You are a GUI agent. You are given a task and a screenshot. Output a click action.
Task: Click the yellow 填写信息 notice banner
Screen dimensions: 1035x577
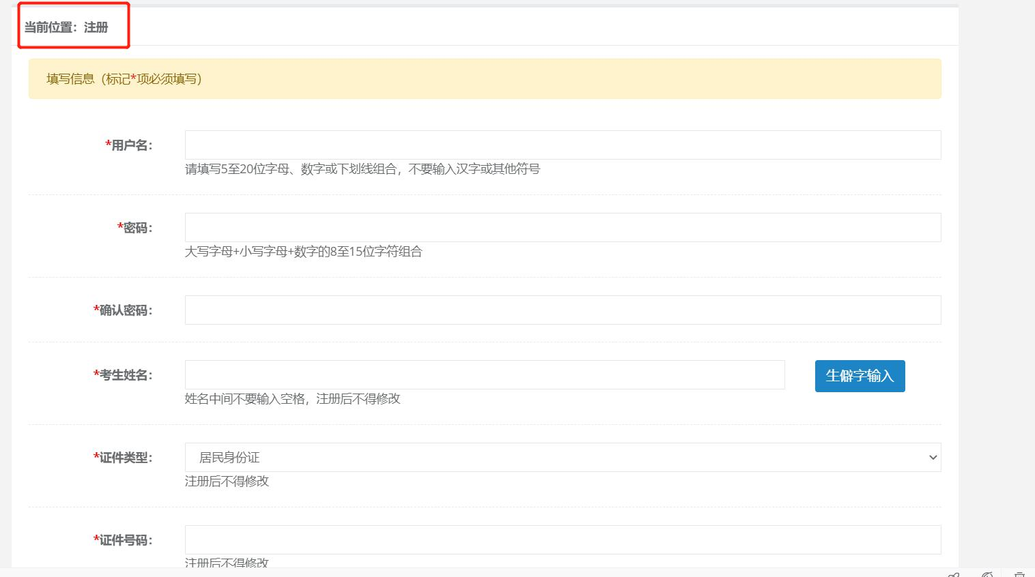coord(485,78)
